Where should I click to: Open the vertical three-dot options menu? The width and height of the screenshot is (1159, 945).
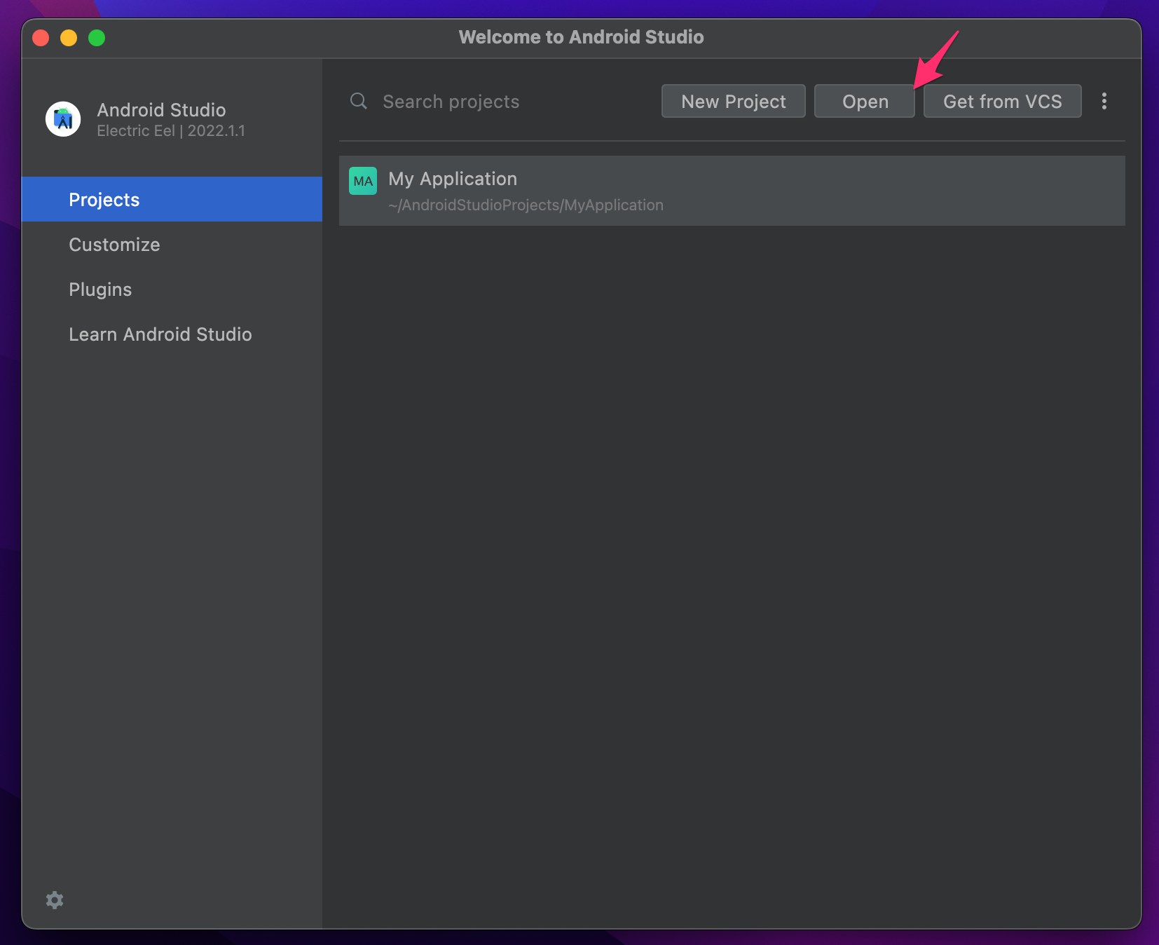click(1104, 102)
